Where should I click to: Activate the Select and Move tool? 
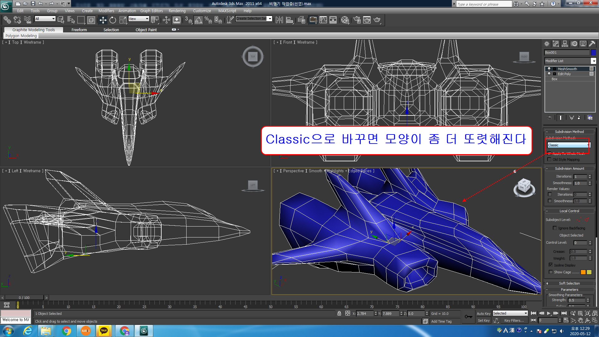point(103,20)
